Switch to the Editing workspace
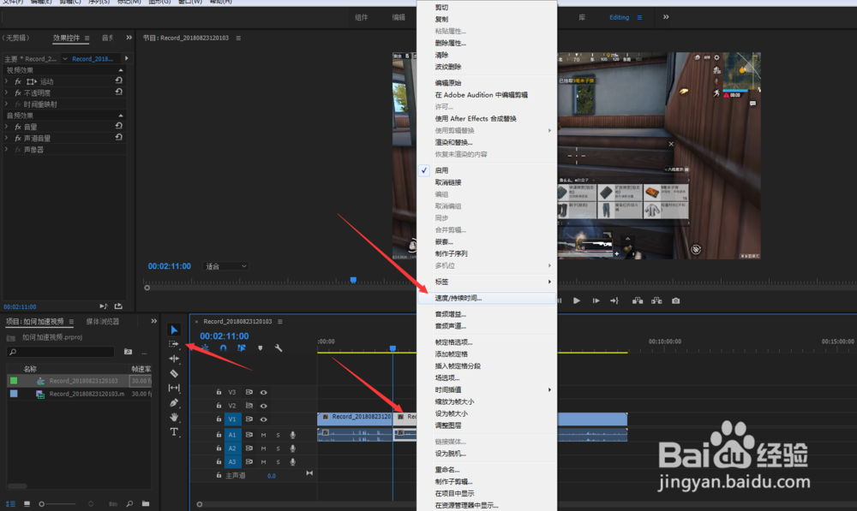Screen dimensions: 857x511 620,17
